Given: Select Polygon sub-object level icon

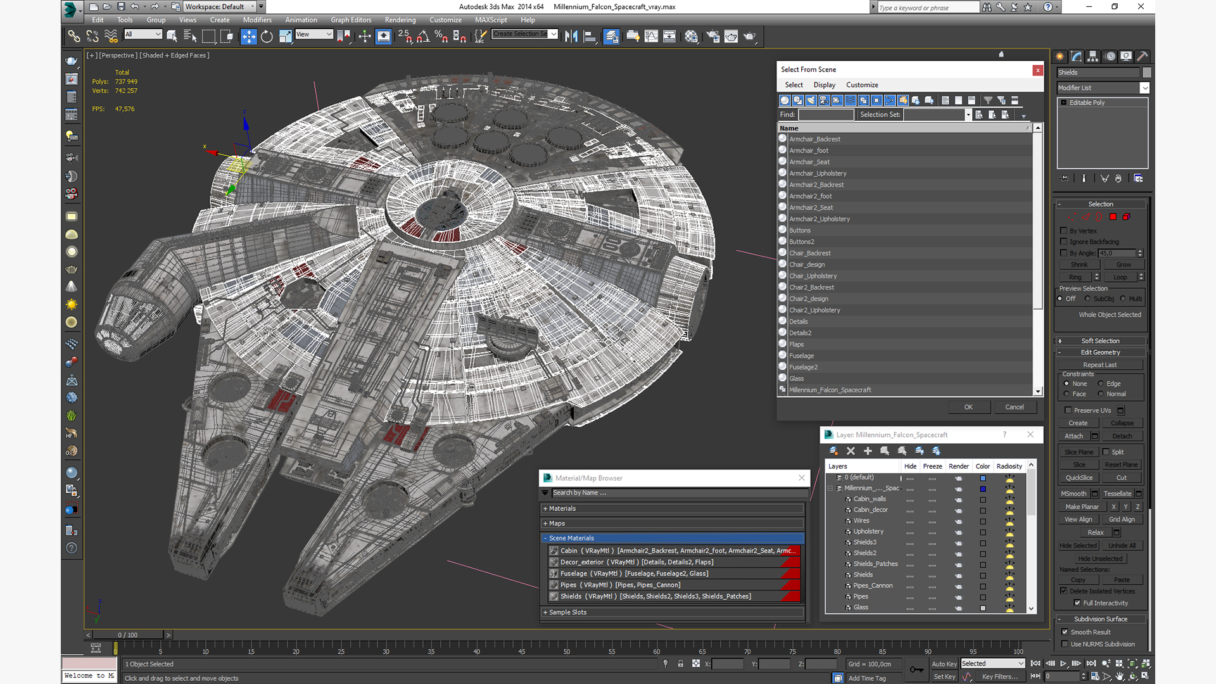Looking at the screenshot, I should pyautogui.click(x=1113, y=217).
